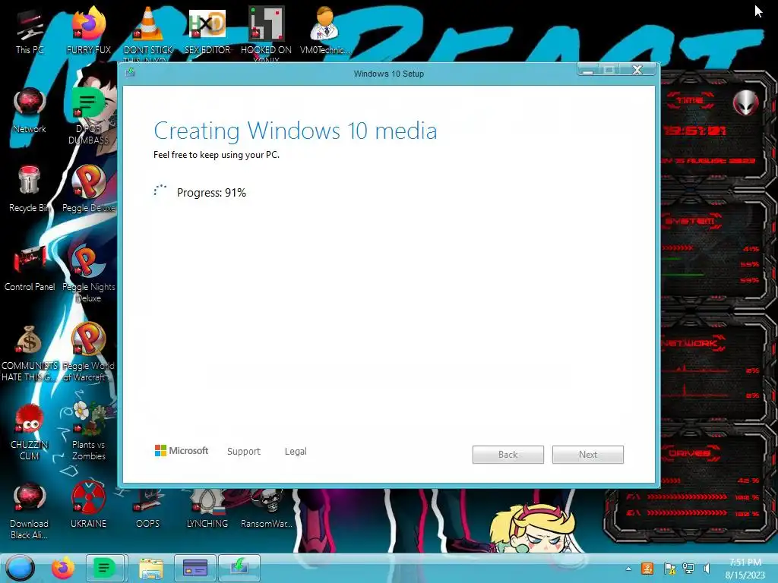Click the 41% system usage bar
Viewport: 778px width, 583px height.
point(677,247)
